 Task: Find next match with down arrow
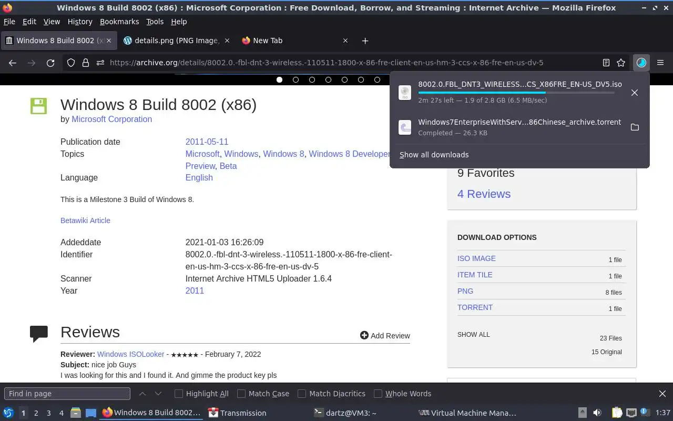158,394
